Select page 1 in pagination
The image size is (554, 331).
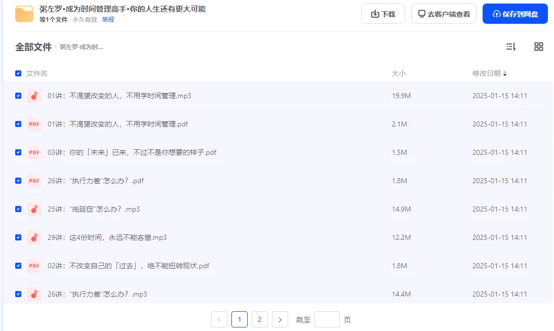tap(240, 319)
